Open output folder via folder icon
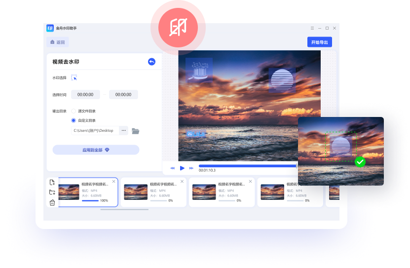This screenshot has width=410, height=268. 135,131
